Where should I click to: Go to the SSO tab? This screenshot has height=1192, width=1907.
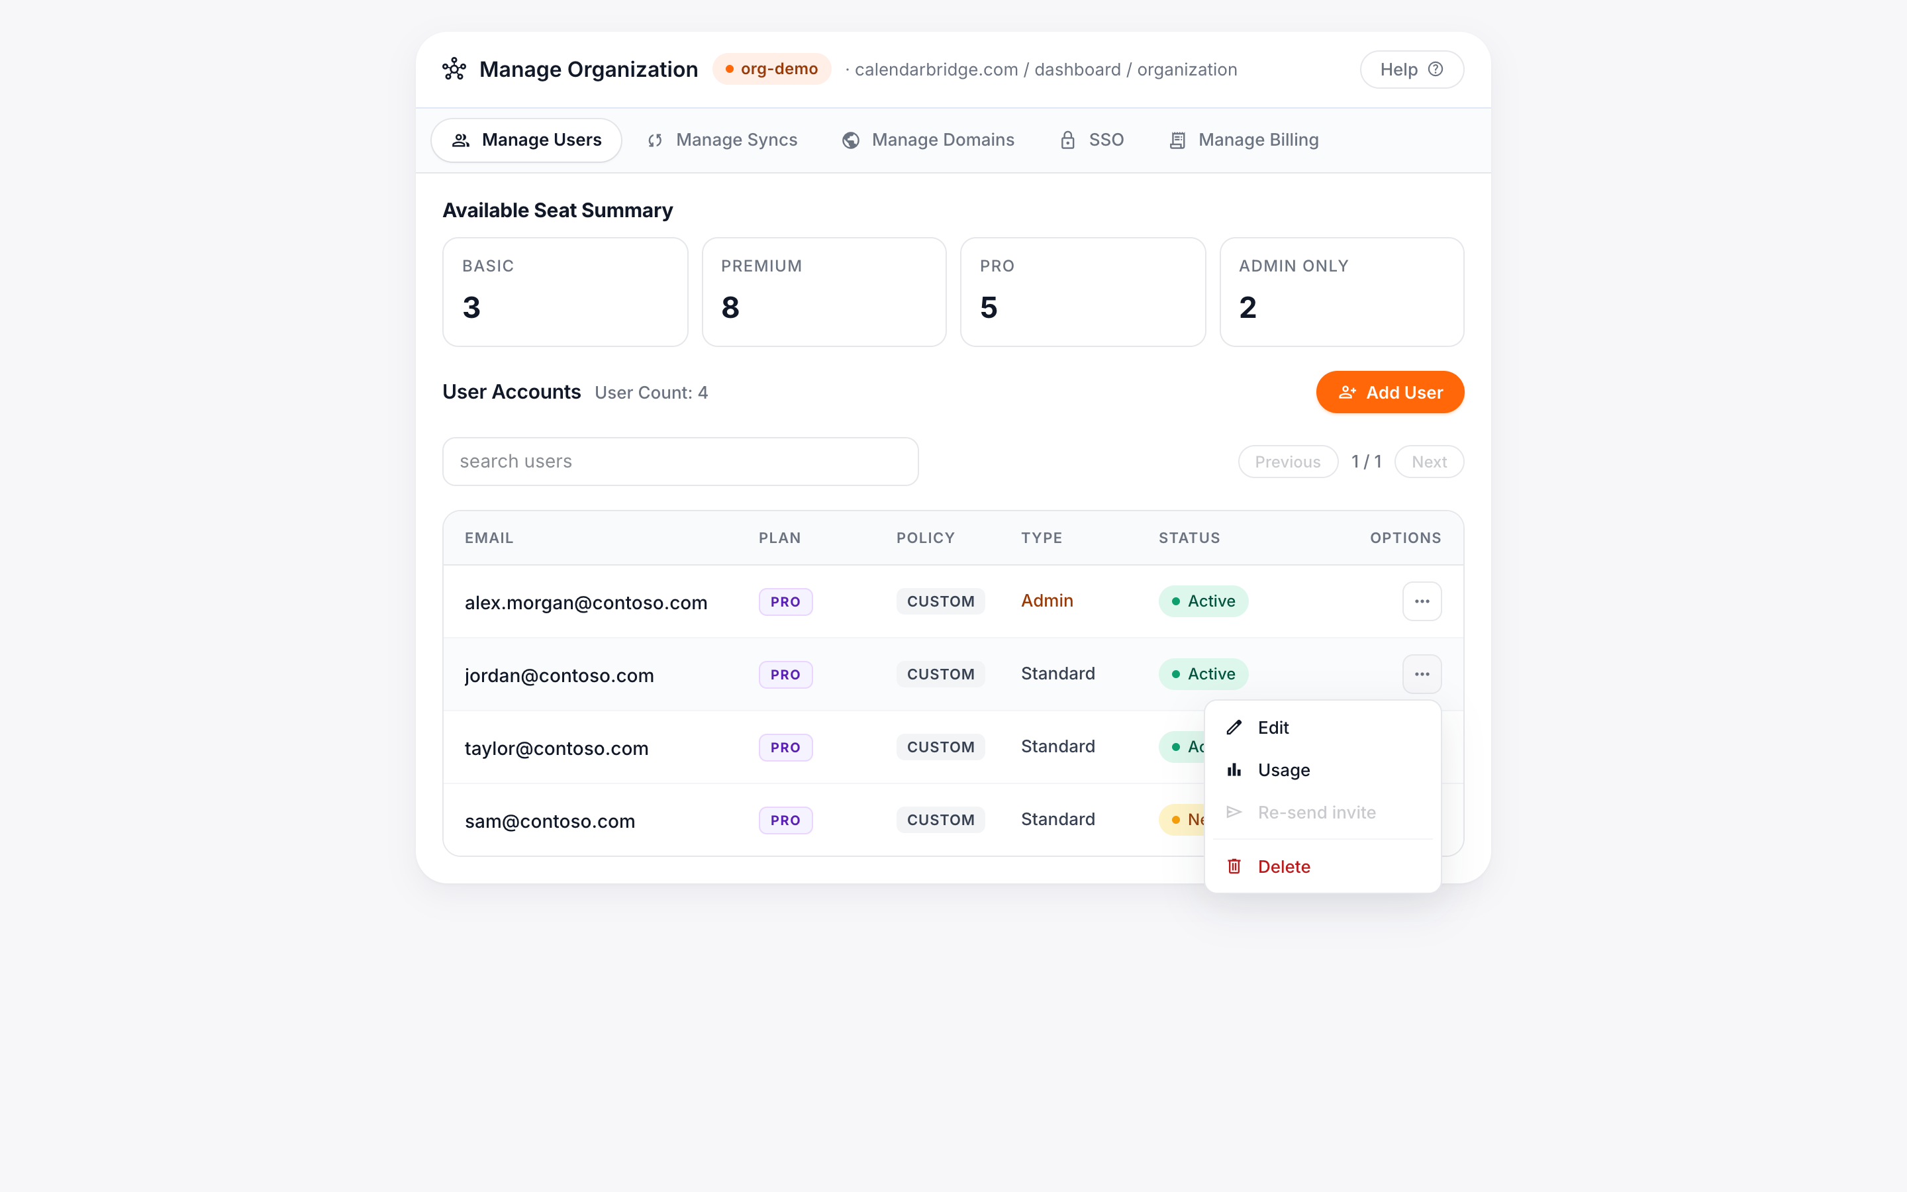(x=1091, y=140)
